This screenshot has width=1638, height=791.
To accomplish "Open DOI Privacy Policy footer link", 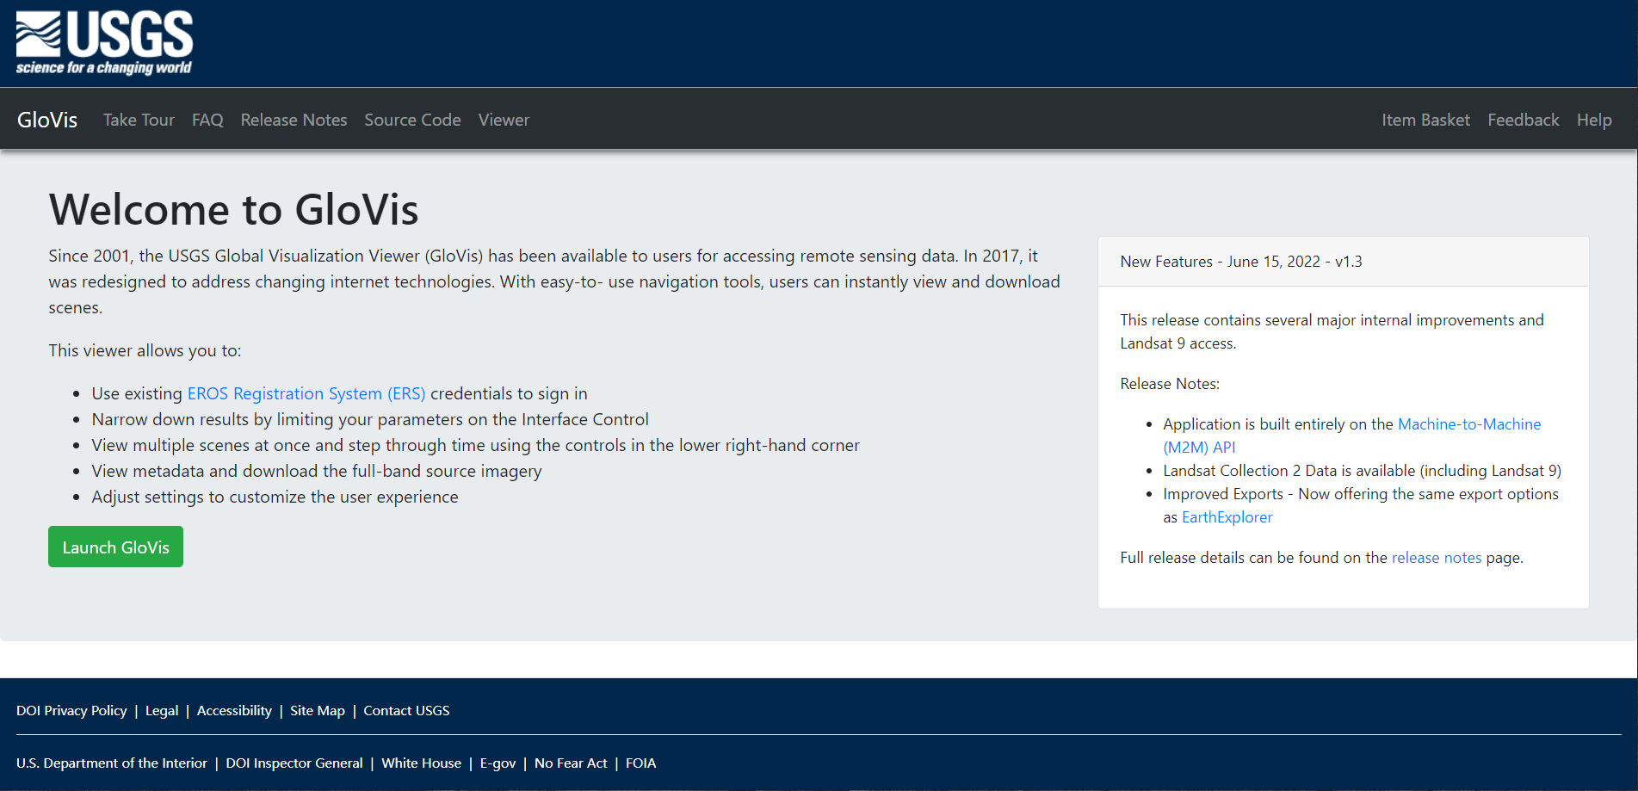I will (71, 711).
